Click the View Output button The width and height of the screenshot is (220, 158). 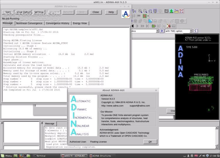pyautogui.click(x=23, y=12)
